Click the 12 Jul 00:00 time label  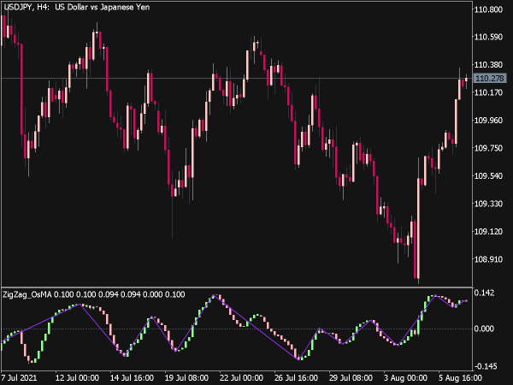pos(77,378)
